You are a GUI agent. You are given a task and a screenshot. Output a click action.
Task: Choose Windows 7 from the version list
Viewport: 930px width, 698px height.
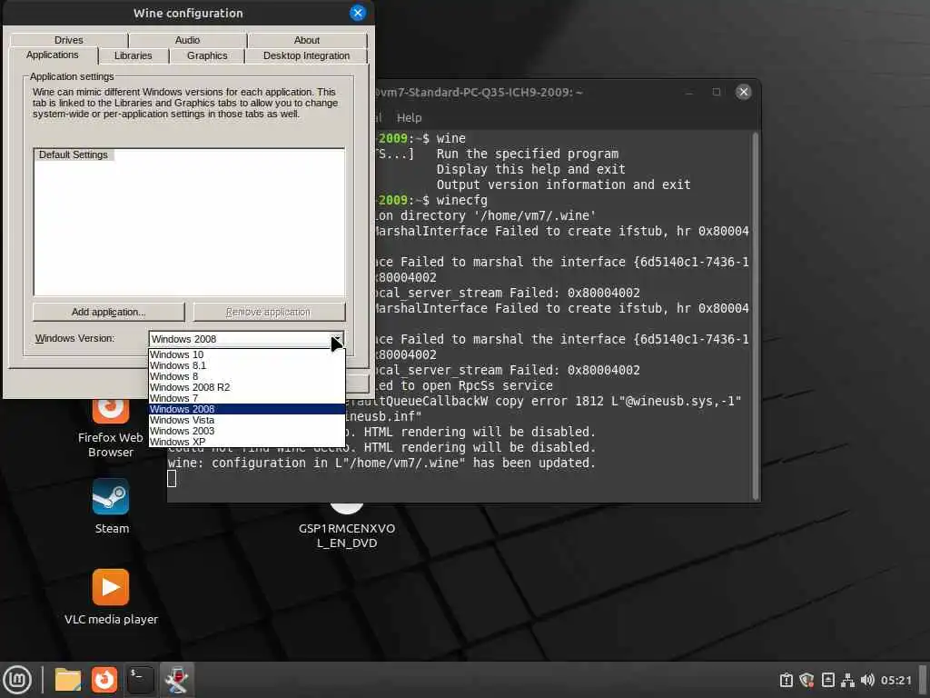(x=247, y=398)
